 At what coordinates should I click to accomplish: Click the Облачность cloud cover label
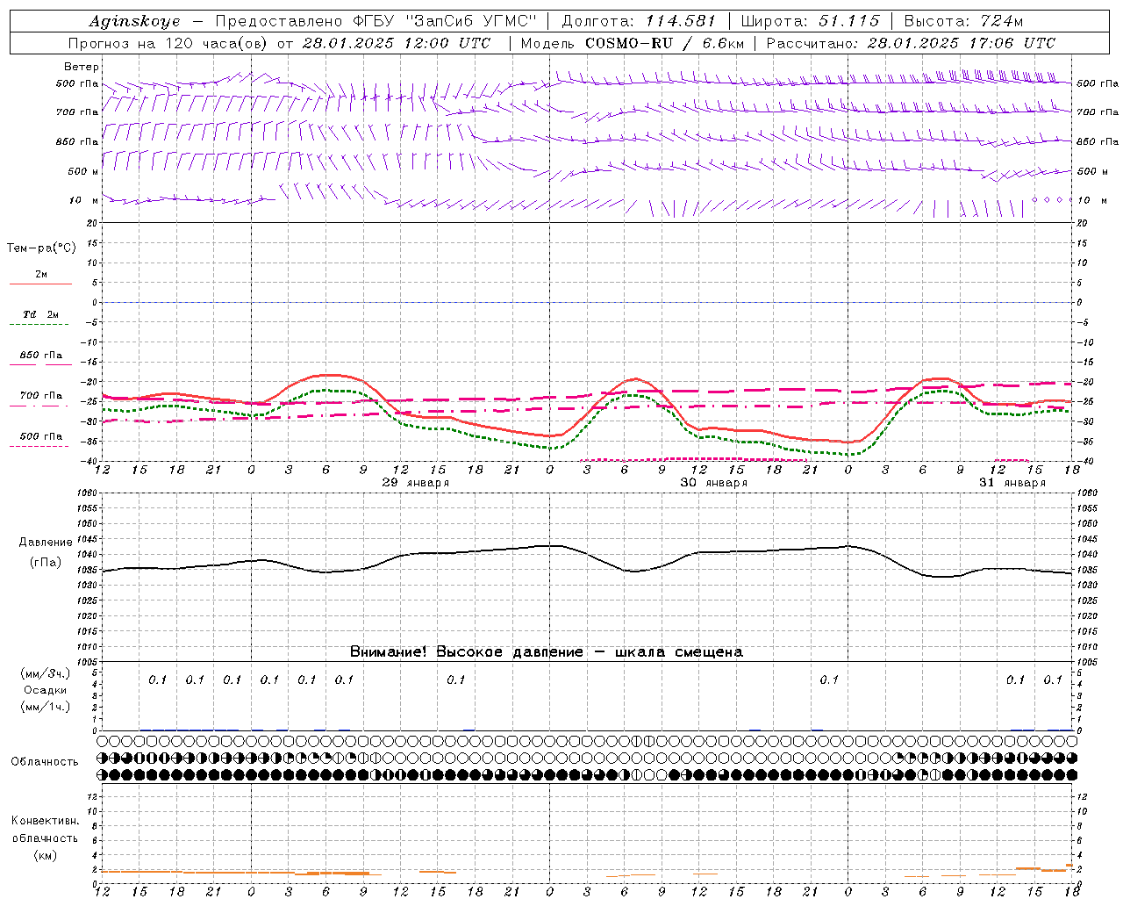coord(45,762)
